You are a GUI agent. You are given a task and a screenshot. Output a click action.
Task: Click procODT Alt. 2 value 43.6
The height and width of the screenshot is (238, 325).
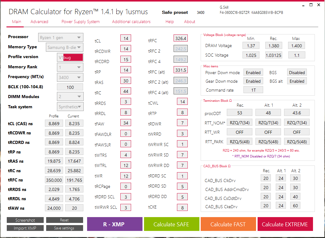(297, 113)
